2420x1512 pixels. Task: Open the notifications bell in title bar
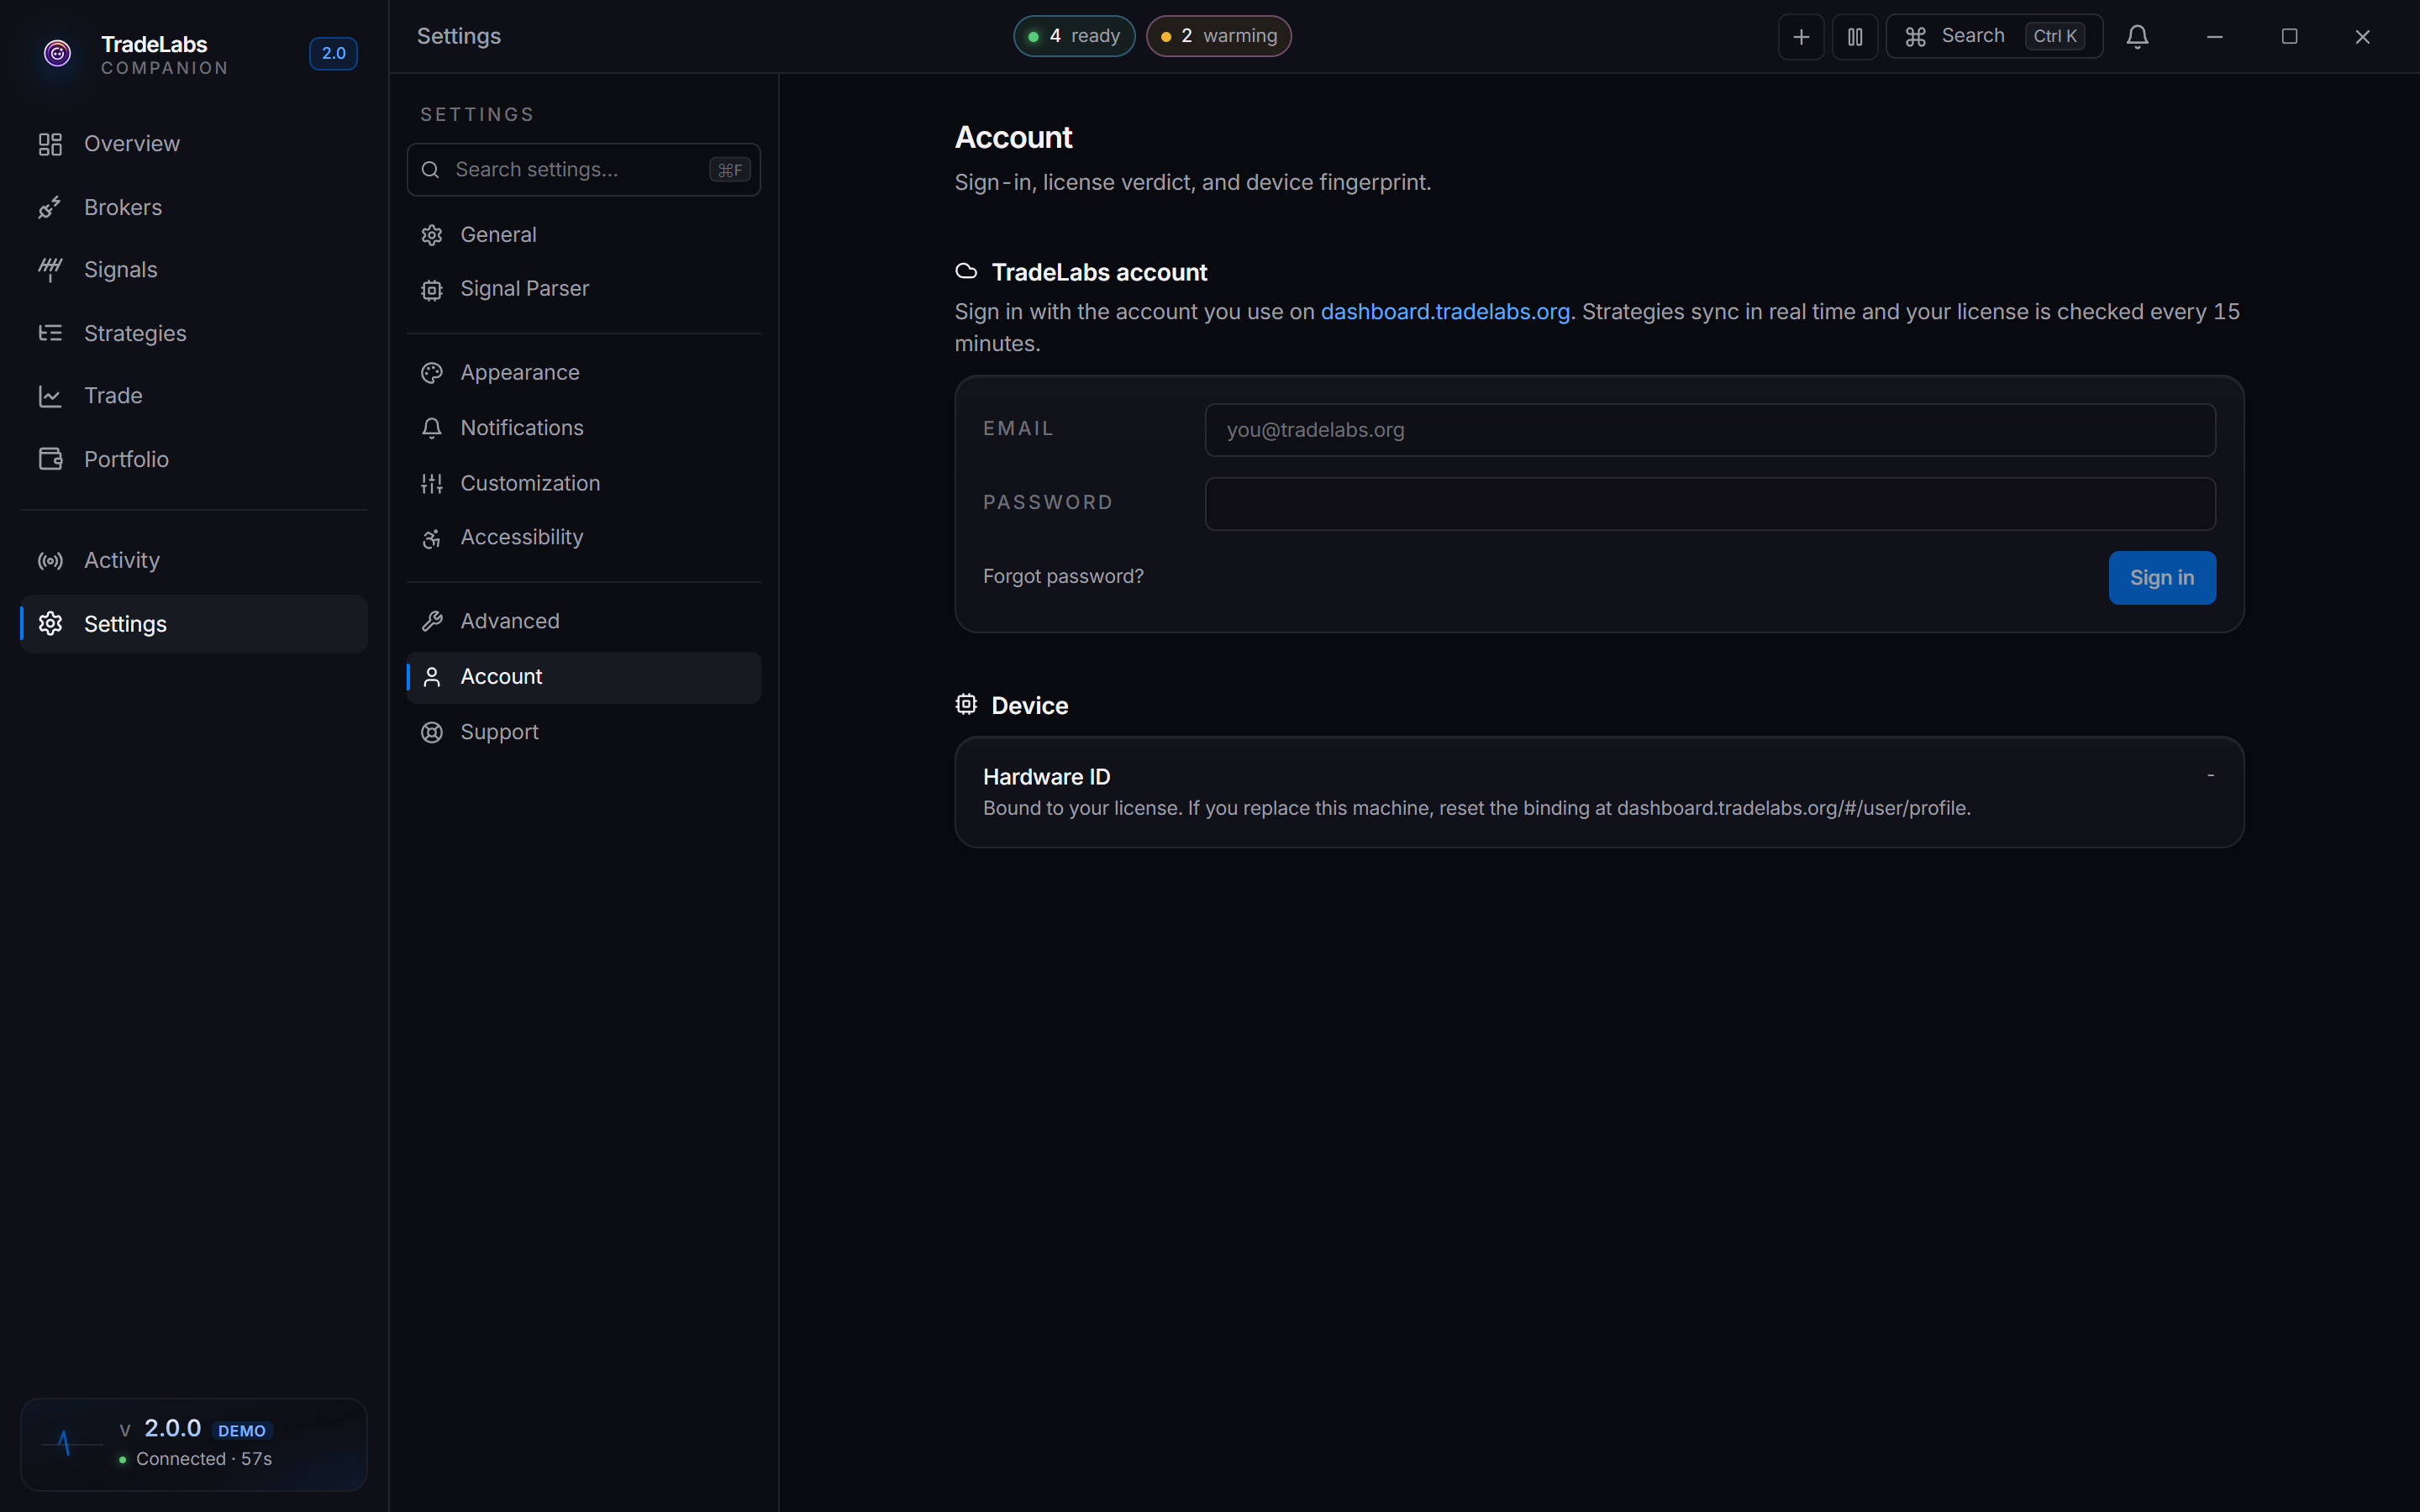(2137, 37)
